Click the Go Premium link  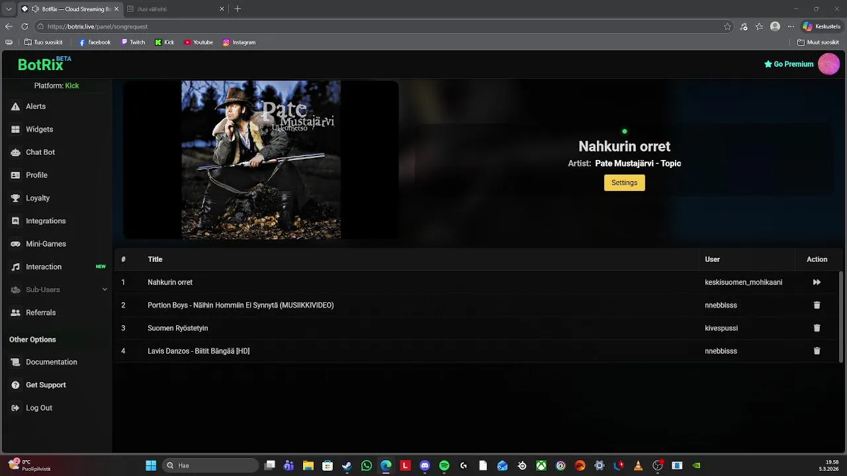click(x=789, y=64)
